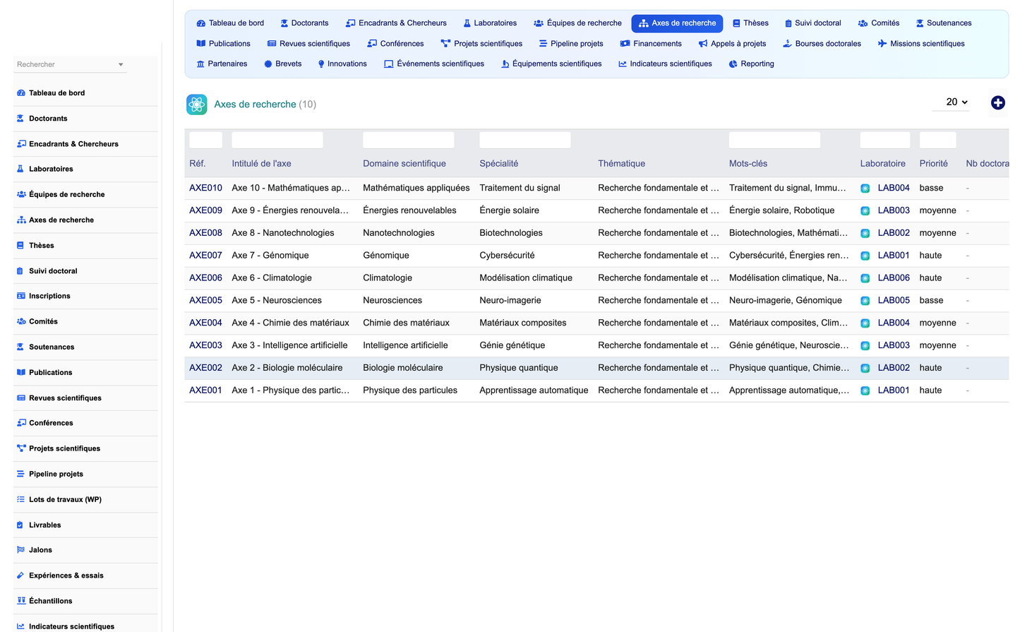Click the Financements money icon
This screenshot has height=632, width=1020.
[x=625, y=44]
